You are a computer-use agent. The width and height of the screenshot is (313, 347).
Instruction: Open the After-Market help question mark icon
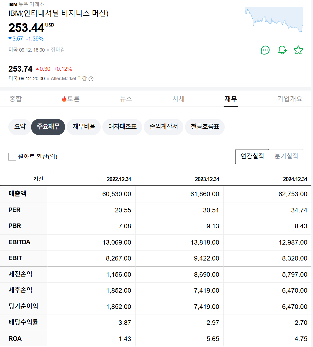pos(91,79)
